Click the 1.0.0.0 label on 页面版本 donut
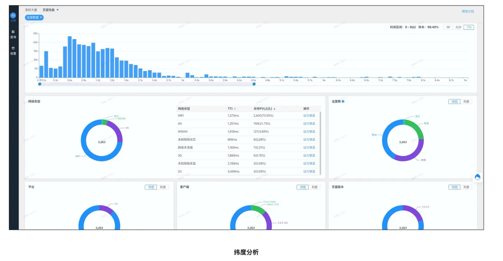This screenshot has height=261, width=503. [425, 207]
